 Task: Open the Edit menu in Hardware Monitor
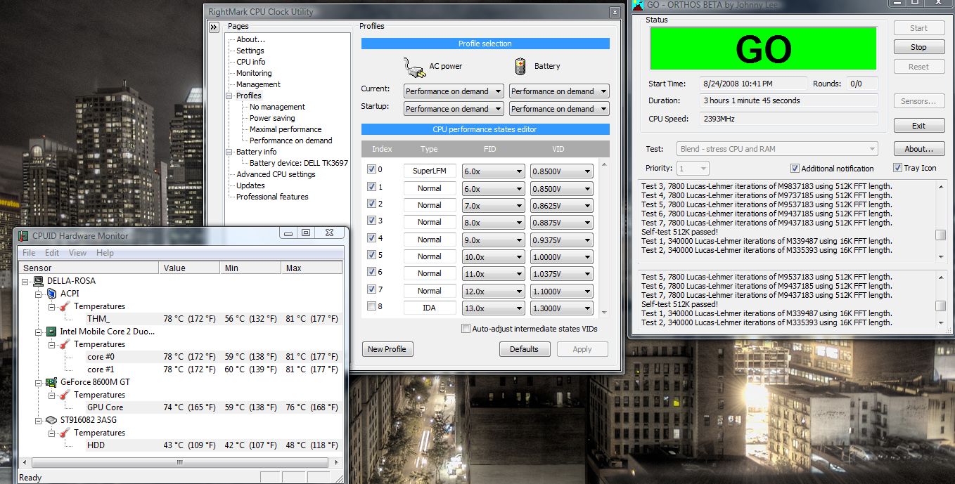click(52, 253)
